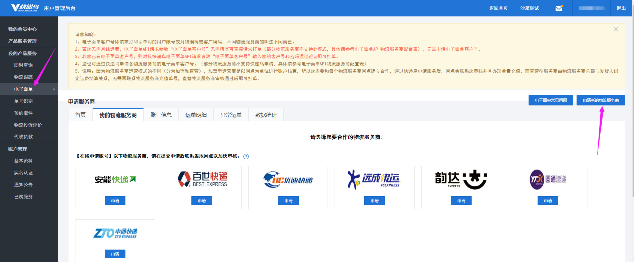Click 退出 to log out
634x262 pixels.
point(621,8)
